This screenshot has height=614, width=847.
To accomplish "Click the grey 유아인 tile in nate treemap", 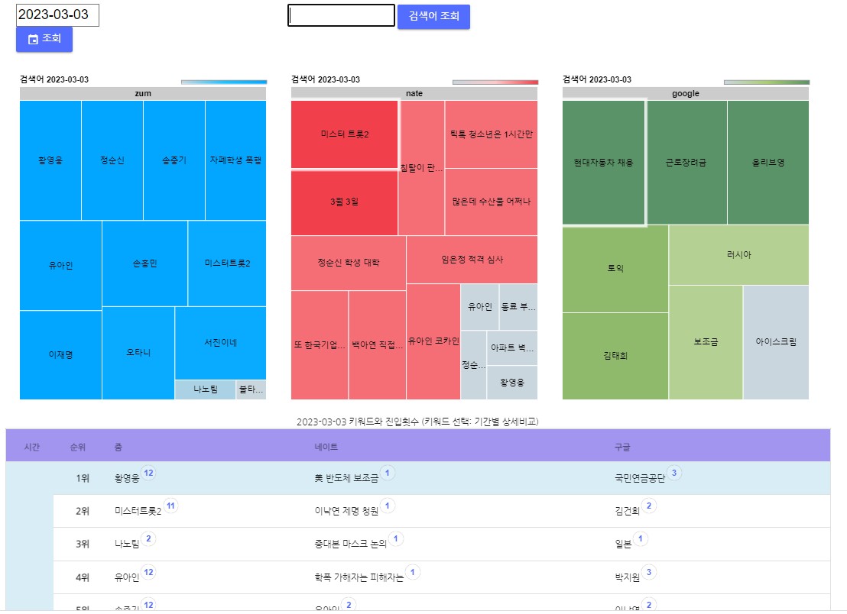I will click(x=479, y=307).
